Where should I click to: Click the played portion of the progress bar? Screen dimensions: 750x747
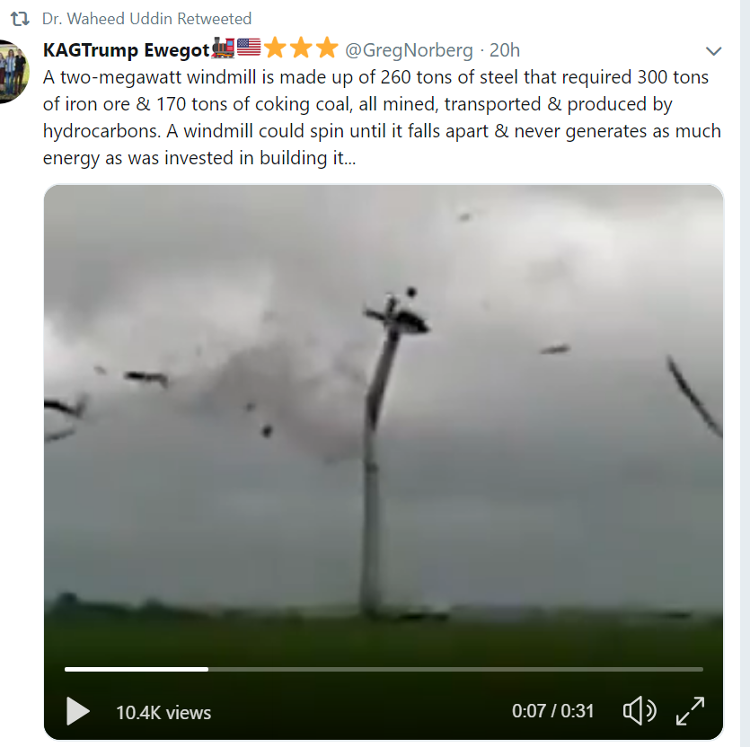pyautogui.click(x=135, y=669)
